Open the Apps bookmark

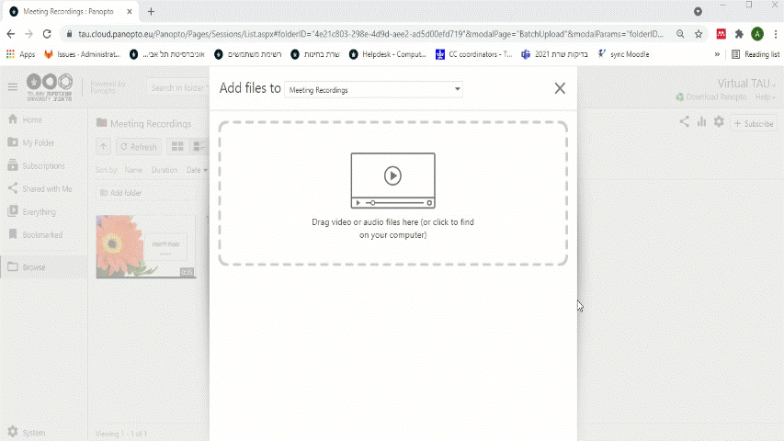pos(20,54)
